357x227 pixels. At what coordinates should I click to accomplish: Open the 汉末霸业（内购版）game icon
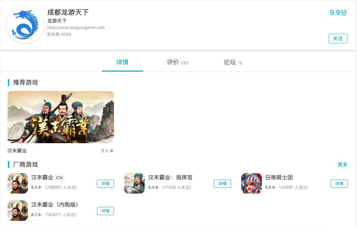point(18,211)
